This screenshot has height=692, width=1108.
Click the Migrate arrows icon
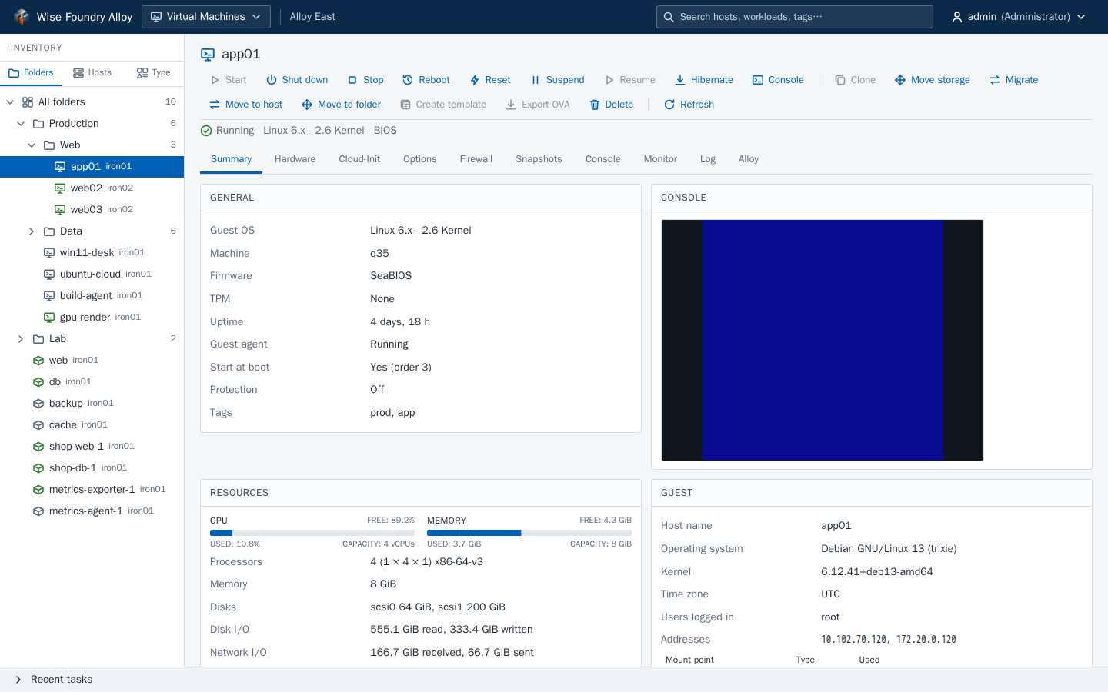click(x=995, y=80)
